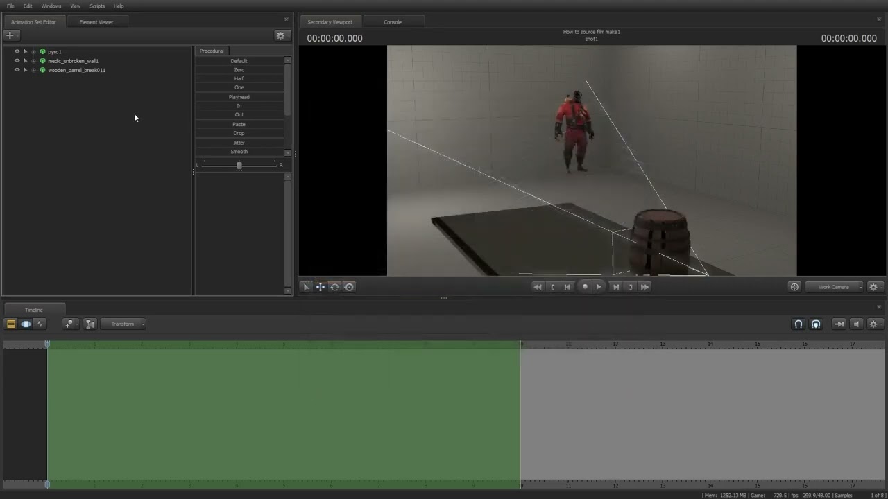The height and width of the screenshot is (499, 888).
Task: Click the record button in playback controls
Action: click(x=585, y=287)
